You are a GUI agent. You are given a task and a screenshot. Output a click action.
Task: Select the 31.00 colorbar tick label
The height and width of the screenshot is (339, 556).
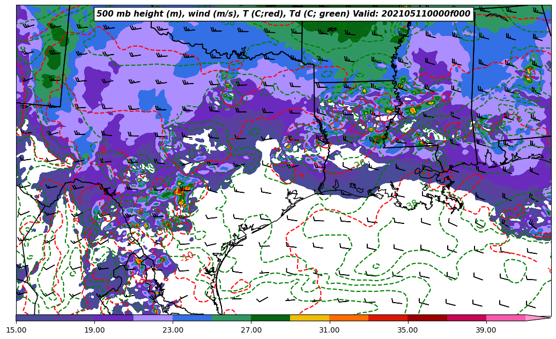point(329,330)
